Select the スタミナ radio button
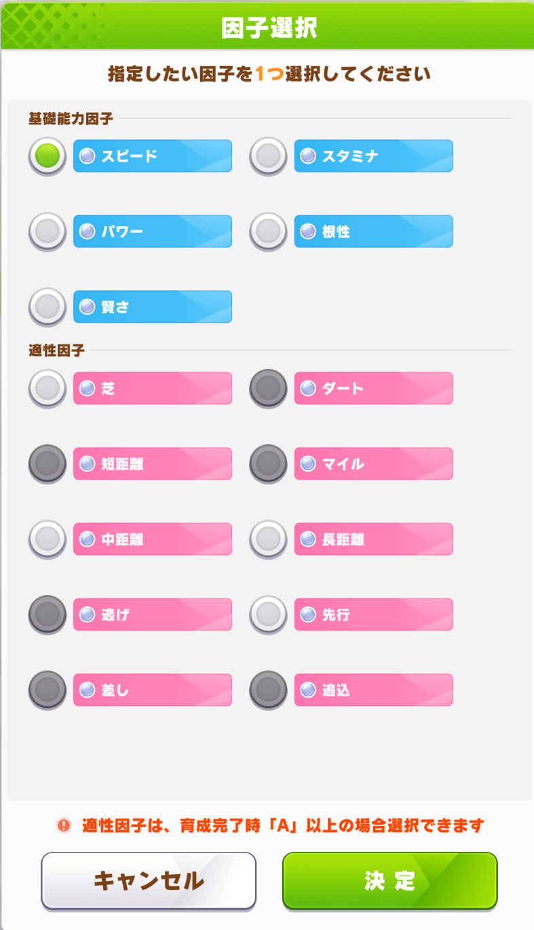Screen dimensions: 534x930 point(268,156)
